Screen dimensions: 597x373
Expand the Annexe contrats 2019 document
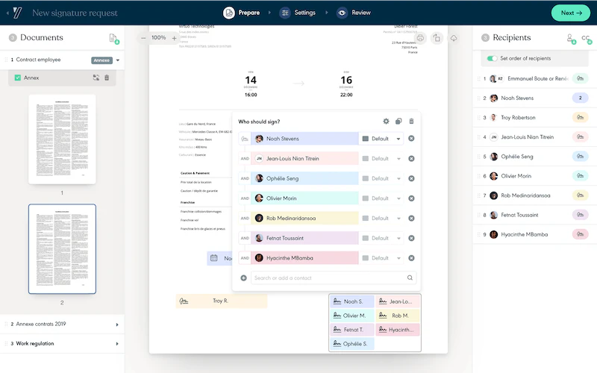click(x=117, y=325)
